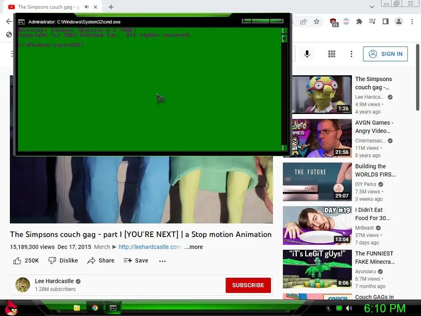Open the 1:26 Simpsons couch gag thumbnail
Image resolution: width=421 pixels, height=316 pixels.
coord(322,94)
